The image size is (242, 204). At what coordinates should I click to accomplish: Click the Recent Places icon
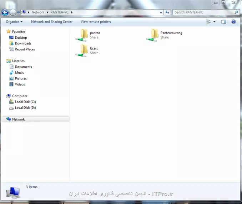click(x=11, y=49)
